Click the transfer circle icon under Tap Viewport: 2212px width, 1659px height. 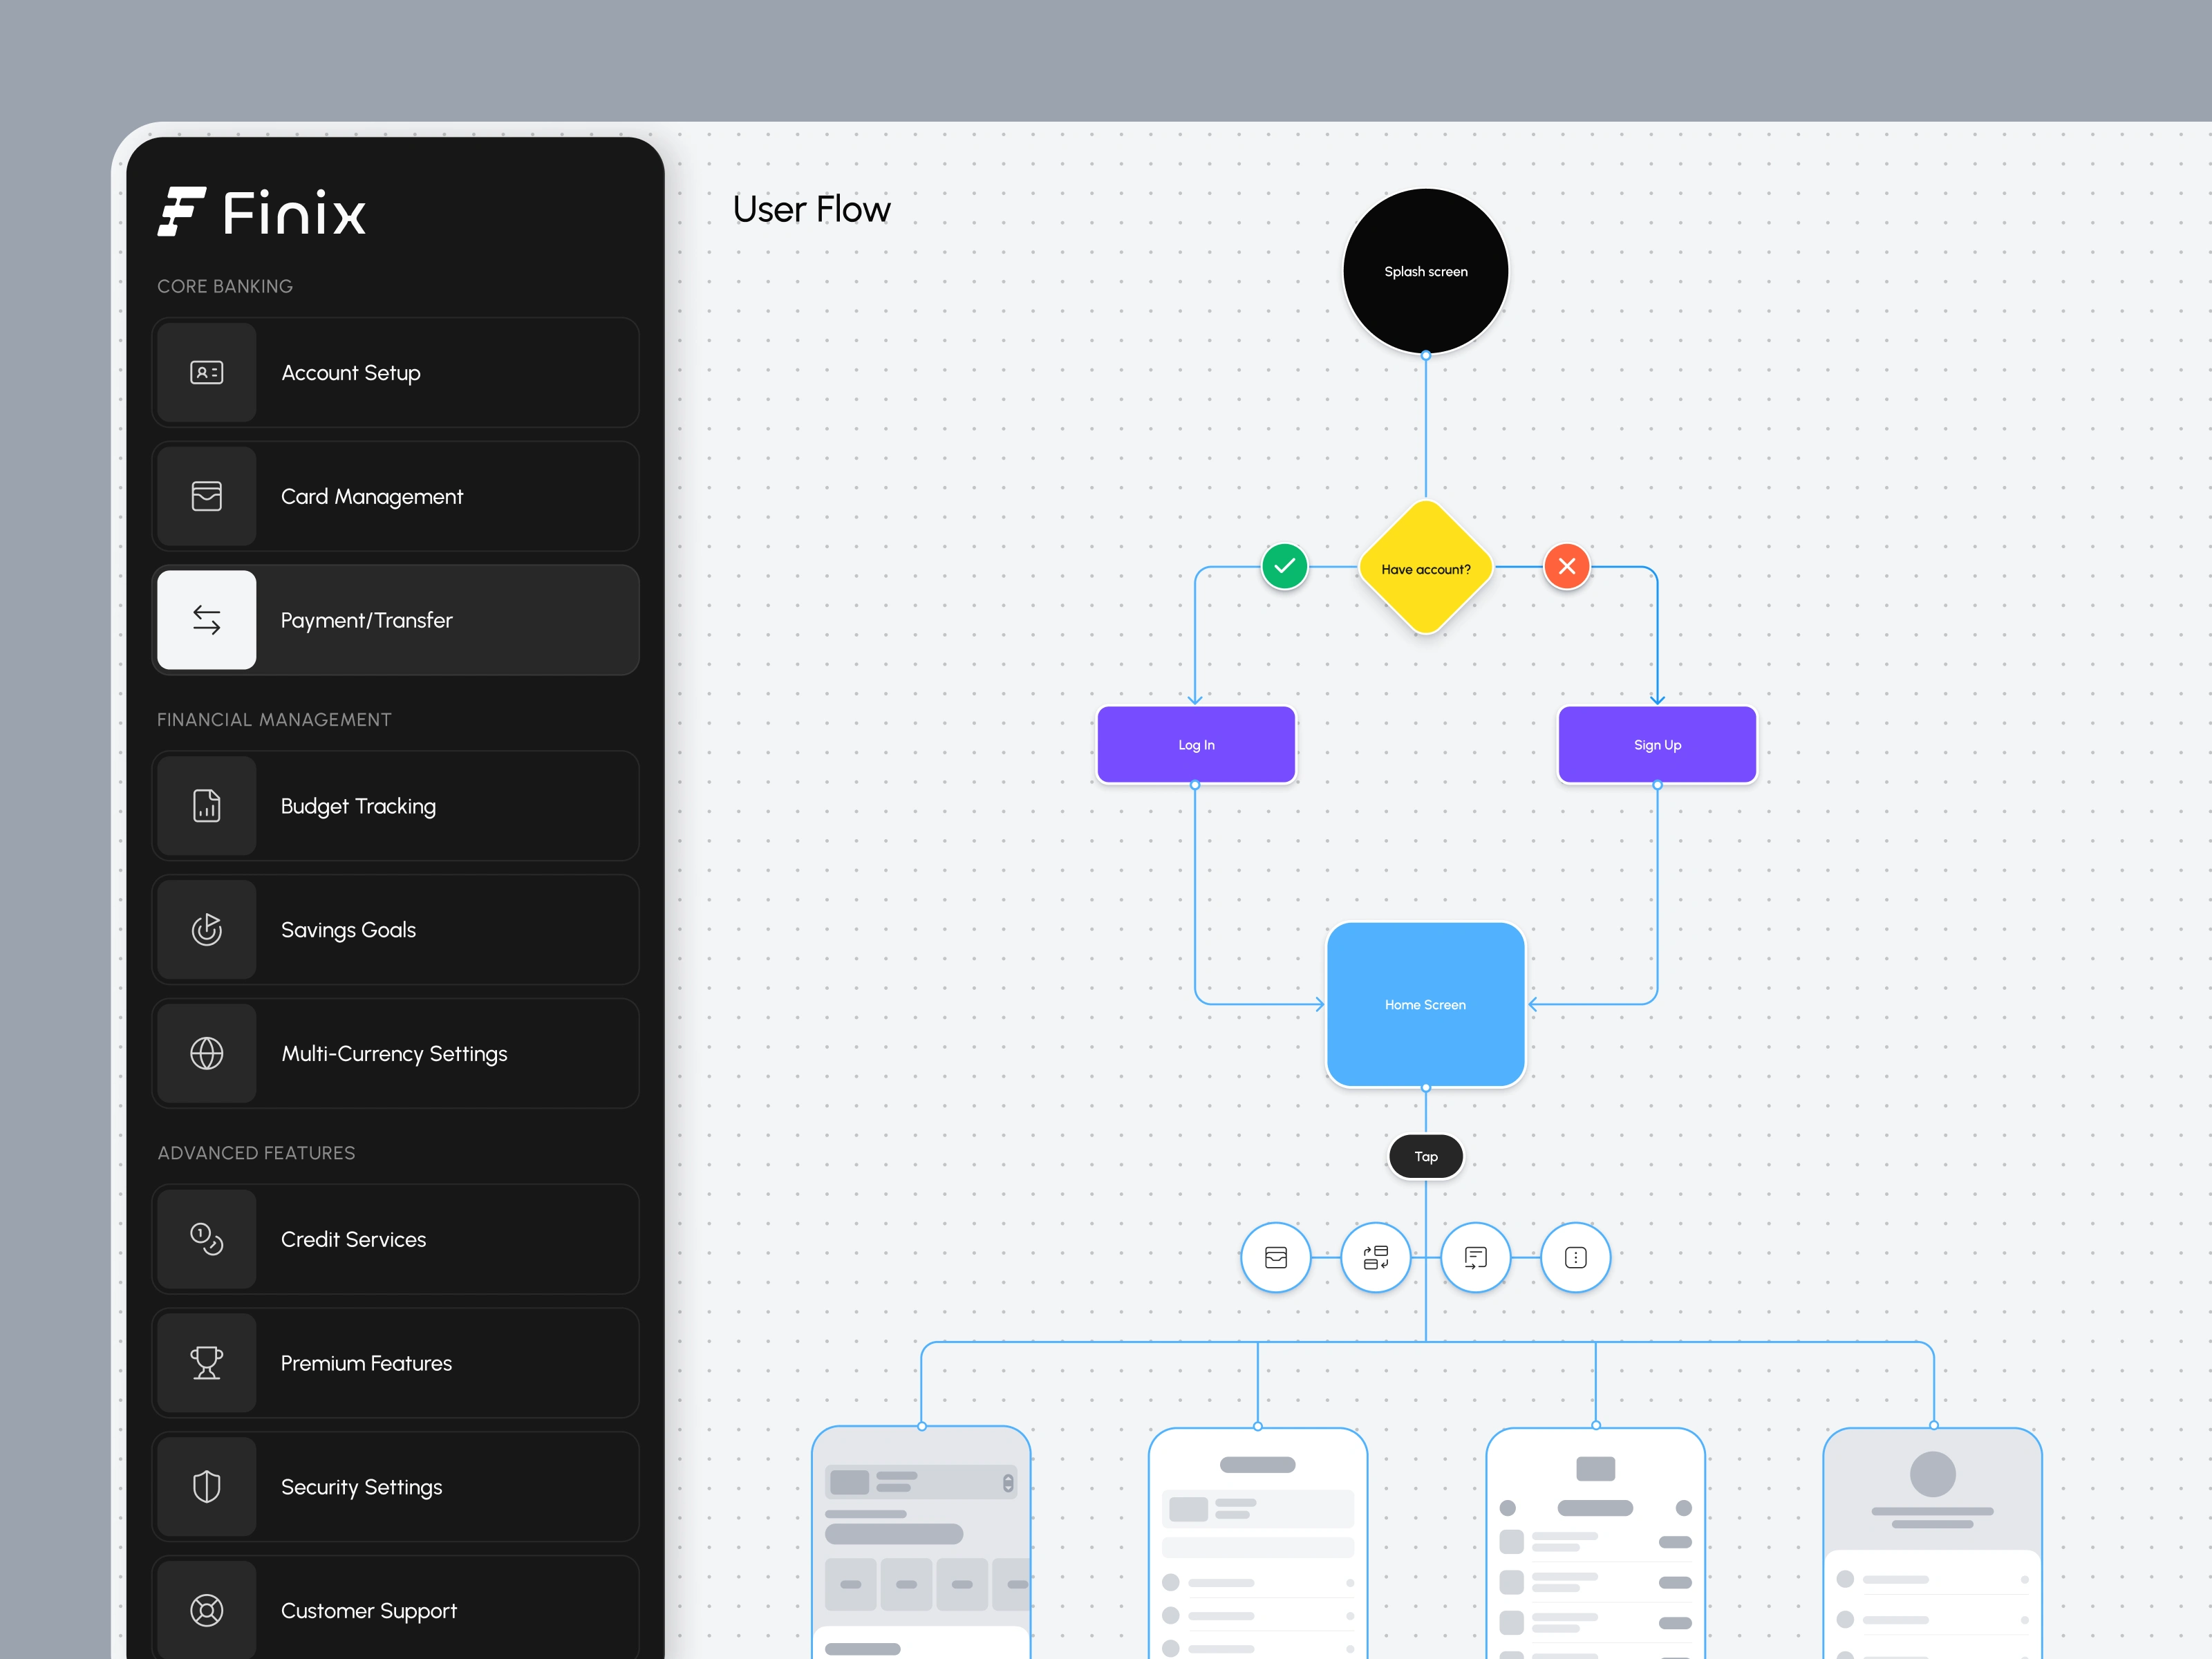point(1375,1257)
